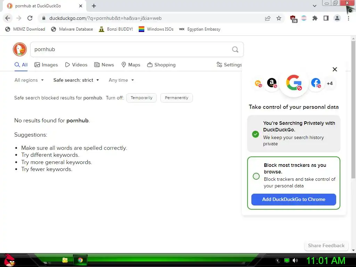Click the Share Feedback button
The width and height of the screenshot is (356, 267).
coord(326,245)
